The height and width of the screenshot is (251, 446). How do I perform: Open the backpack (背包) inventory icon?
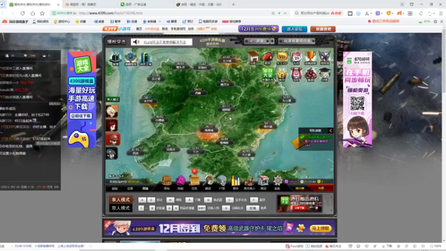click(167, 181)
